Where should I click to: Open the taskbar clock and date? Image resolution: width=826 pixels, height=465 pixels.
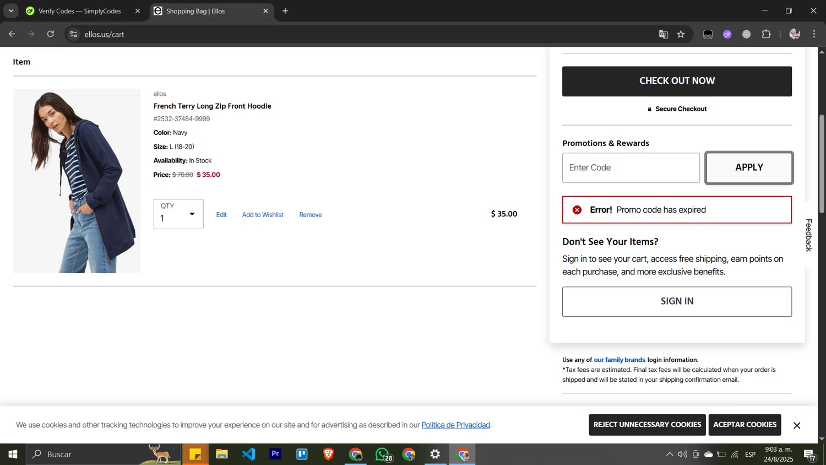(x=779, y=455)
